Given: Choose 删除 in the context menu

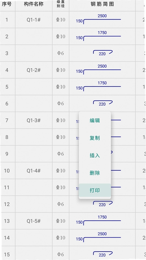Looking at the screenshot, I should [95, 173].
